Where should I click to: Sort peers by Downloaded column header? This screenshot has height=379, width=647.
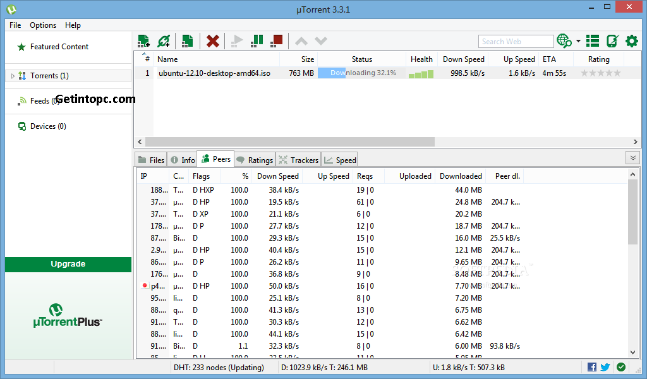pyautogui.click(x=461, y=176)
